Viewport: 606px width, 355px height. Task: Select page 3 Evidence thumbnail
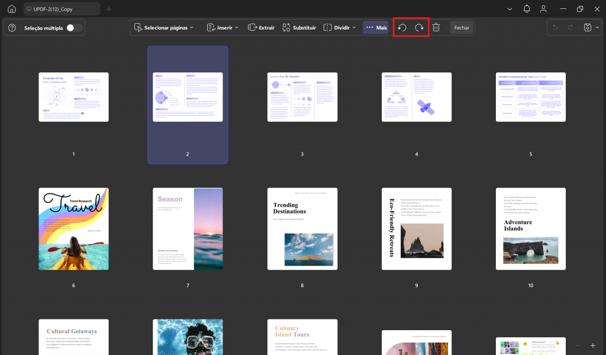[302, 97]
